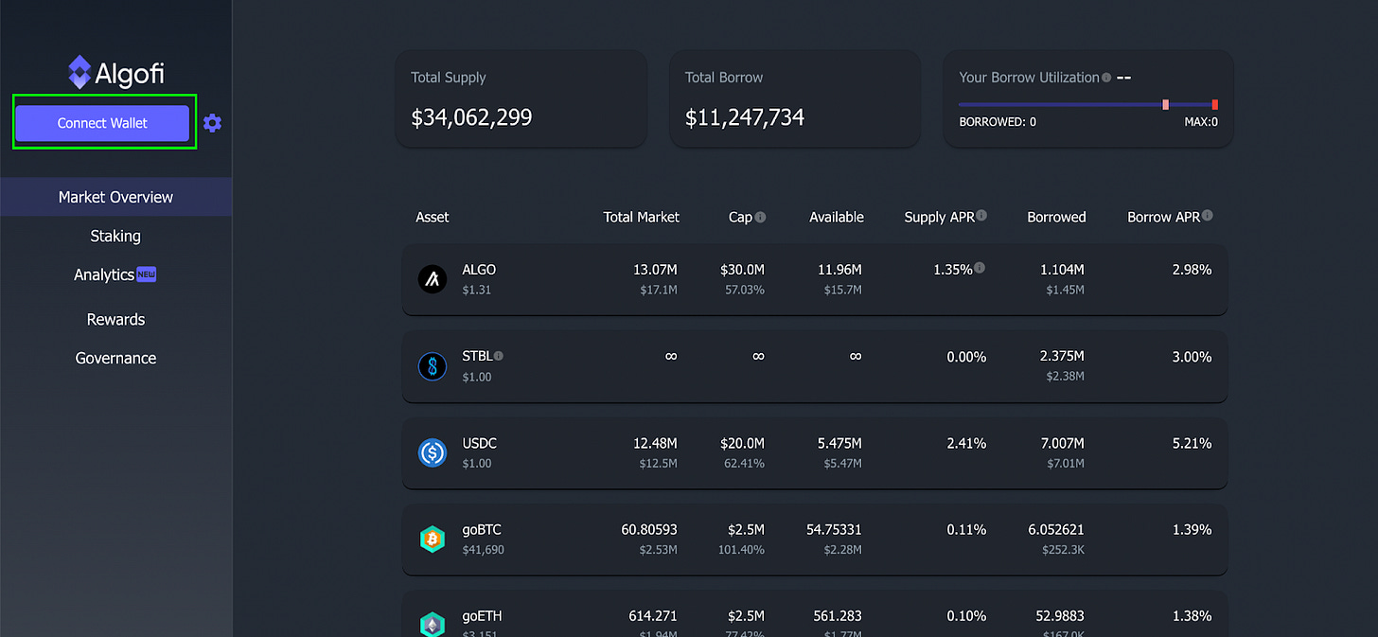Click the Algofi logo
This screenshot has width=1378, height=637.
pos(115,72)
